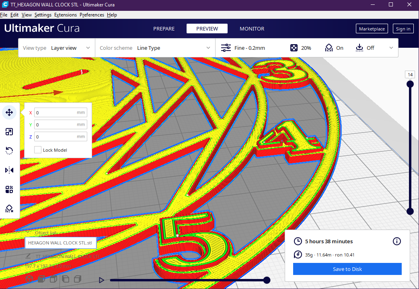Select the Support Blocker tool
Image resolution: width=419 pixels, height=289 pixels.
[x=9, y=209]
